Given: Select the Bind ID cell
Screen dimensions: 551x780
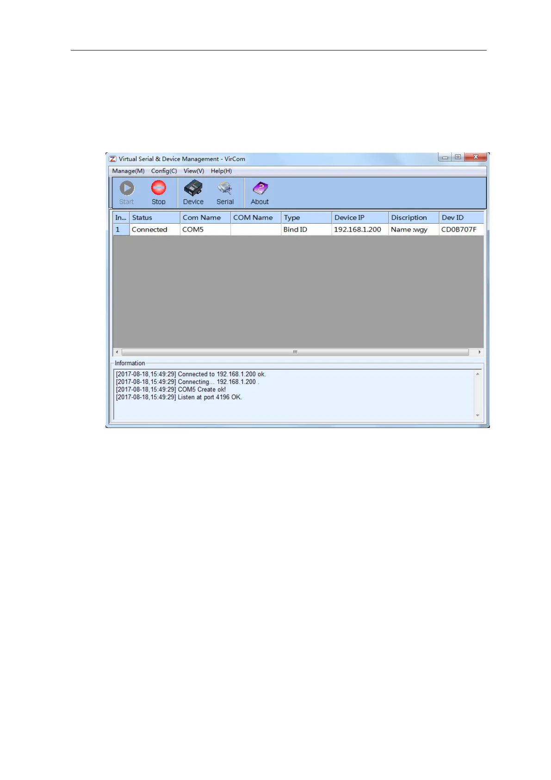Looking at the screenshot, I should pos(306,229).
